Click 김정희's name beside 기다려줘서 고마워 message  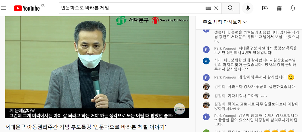pos(220,96)
